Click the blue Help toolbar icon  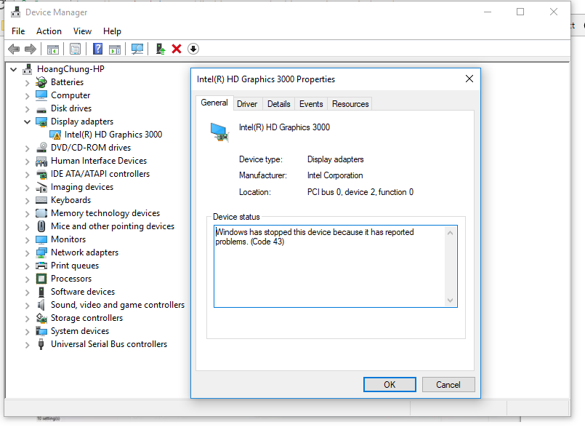(x=98, y=49)
